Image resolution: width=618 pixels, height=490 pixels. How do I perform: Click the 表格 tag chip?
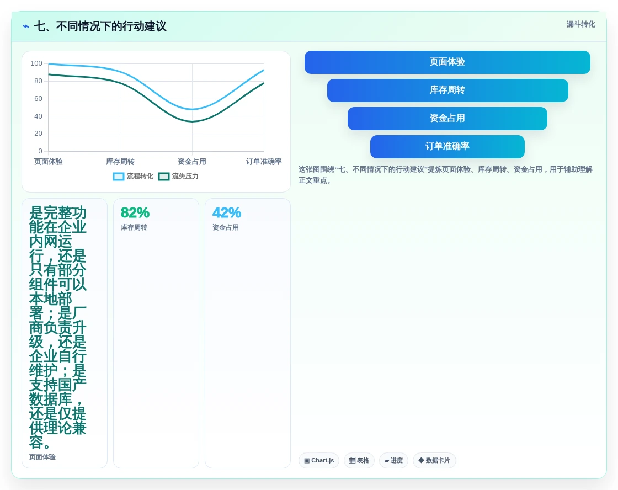(x=359, y=460)
